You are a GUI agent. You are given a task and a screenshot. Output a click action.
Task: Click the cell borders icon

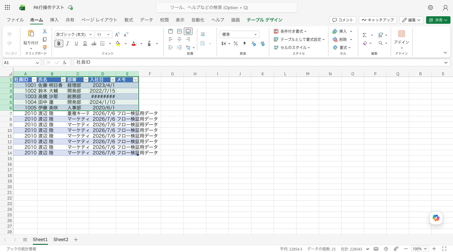(102, 43)
